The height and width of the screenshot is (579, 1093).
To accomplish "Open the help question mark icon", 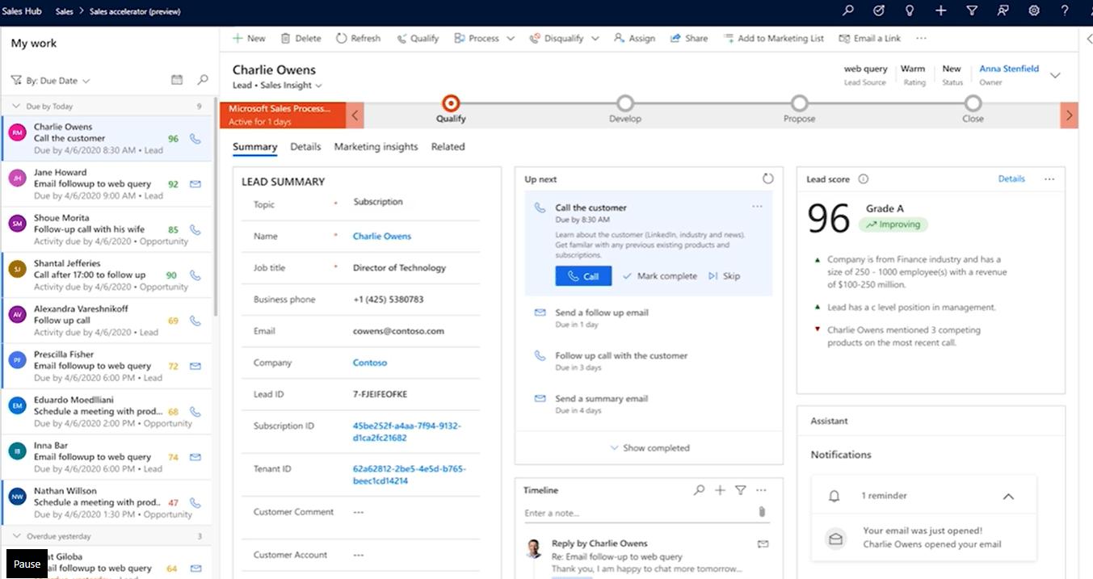I will (1065, 11).
